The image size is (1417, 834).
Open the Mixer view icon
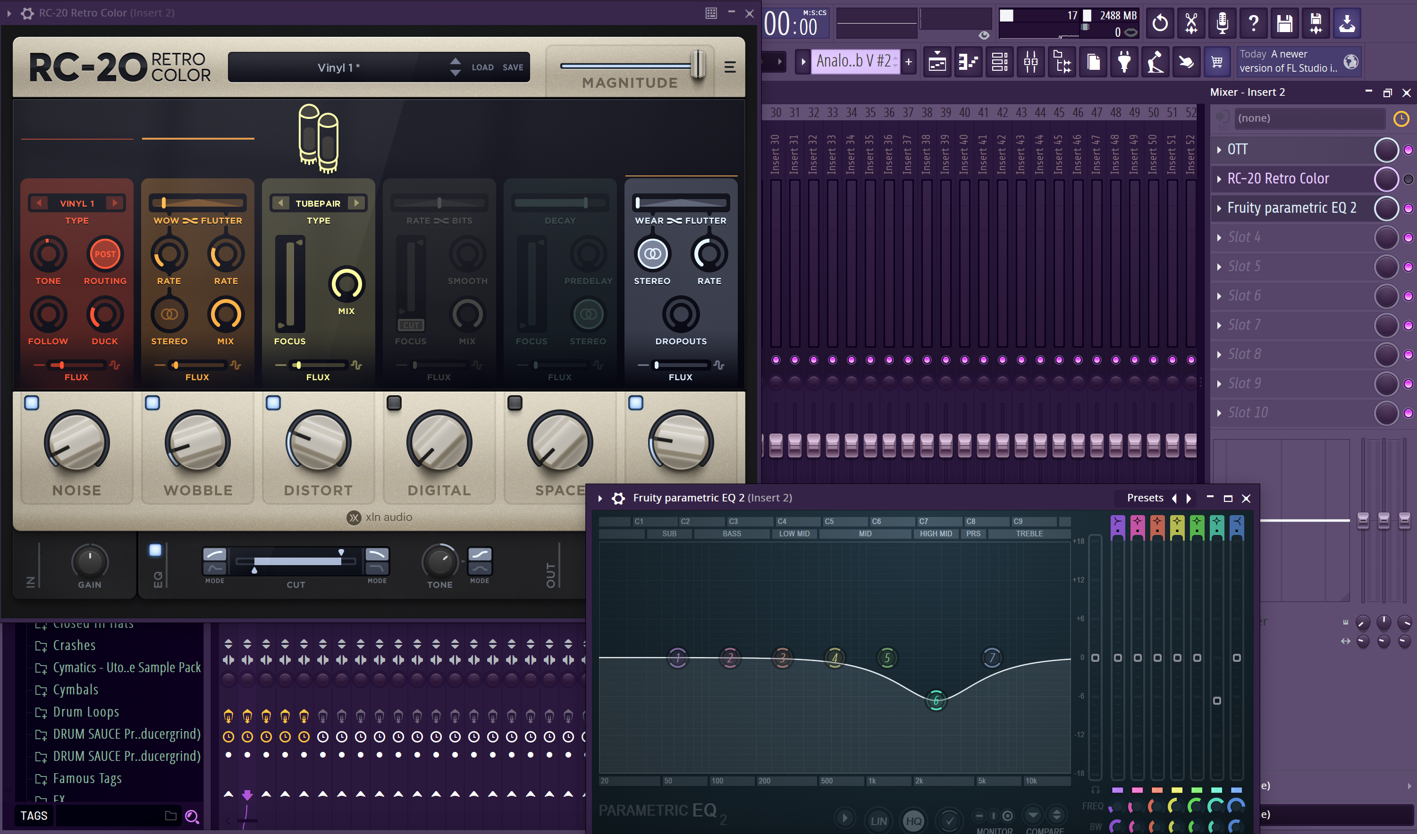[1031, 61]
